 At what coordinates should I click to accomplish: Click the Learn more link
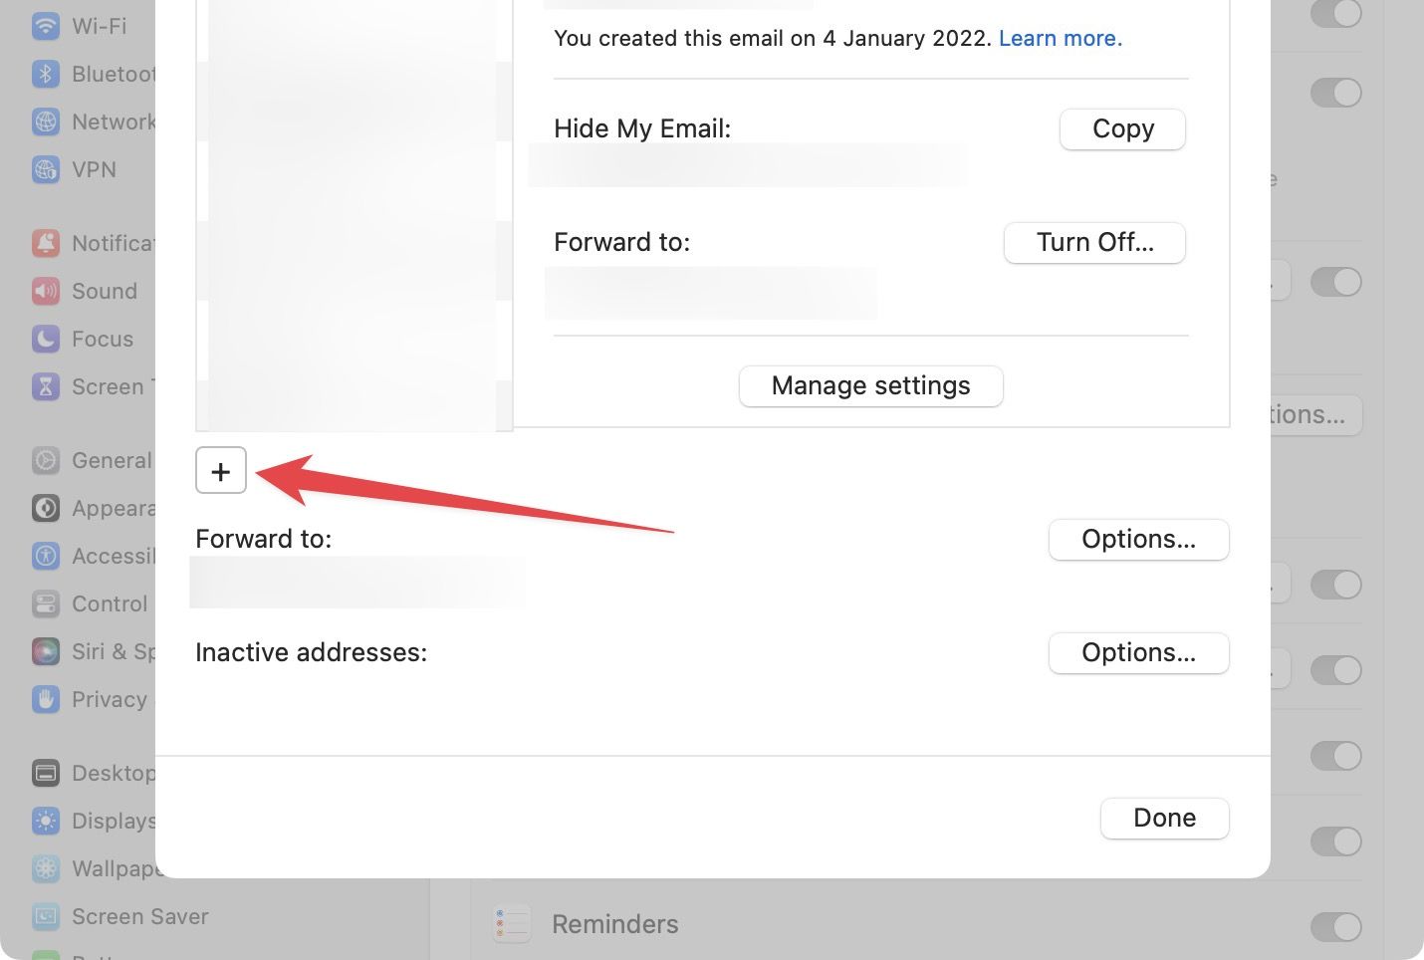(x=1059, y=38)
